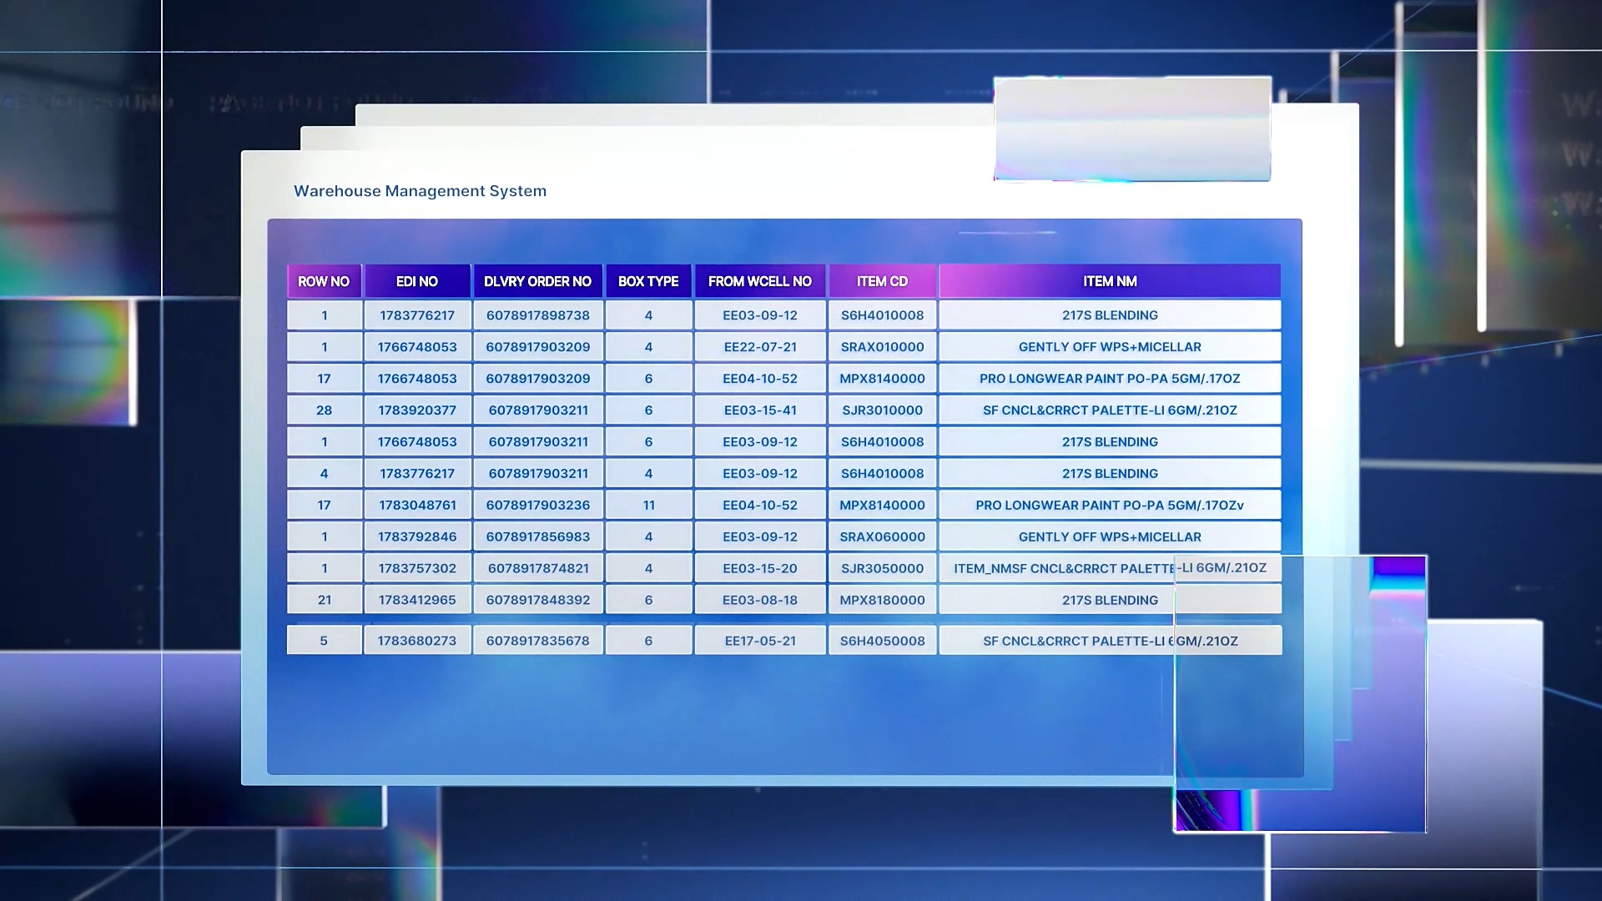Viewport: 1602px width, 901px height.
Task: Select wcell EE03-08-18
Action: (760, 601)
